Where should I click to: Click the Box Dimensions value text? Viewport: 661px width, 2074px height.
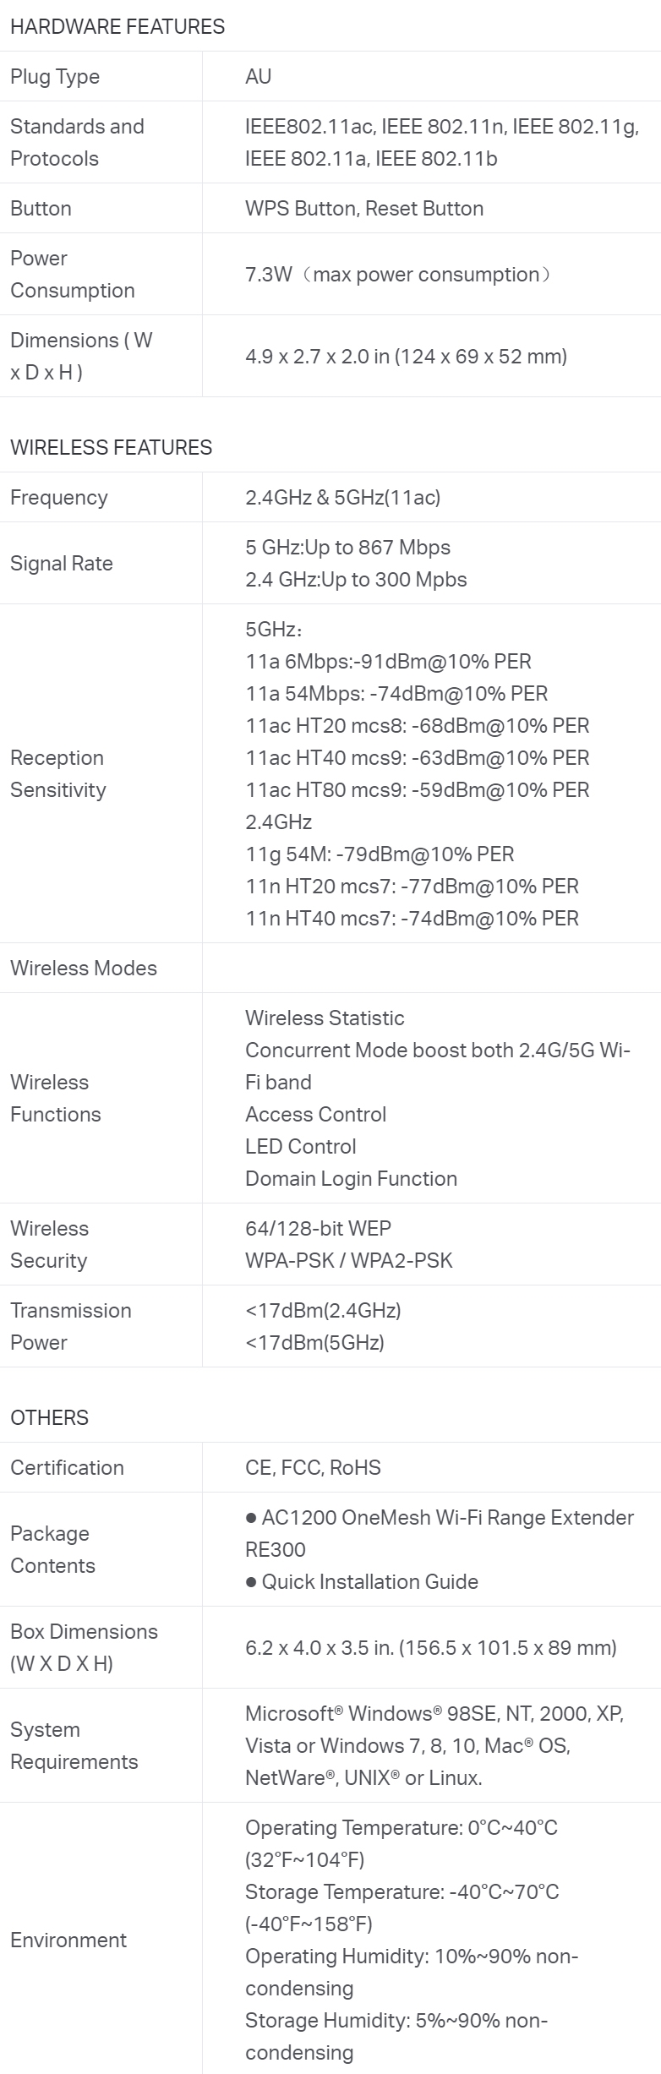point(431,1647)
